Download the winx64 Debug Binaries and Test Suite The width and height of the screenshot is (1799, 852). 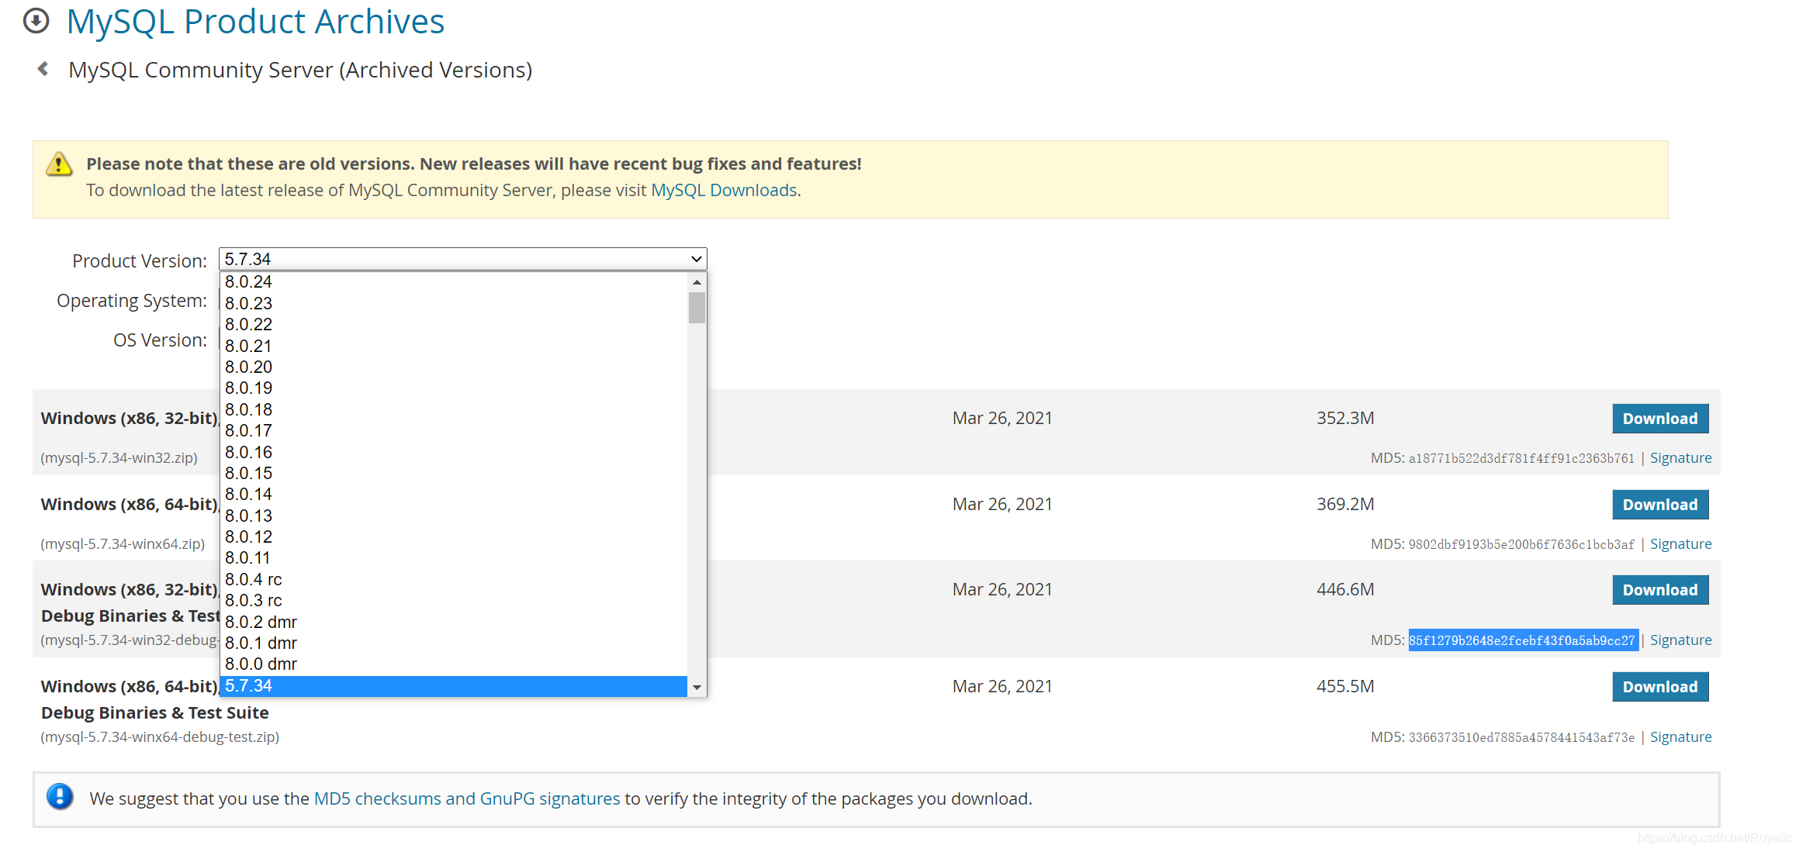[x=1660, y=686]
